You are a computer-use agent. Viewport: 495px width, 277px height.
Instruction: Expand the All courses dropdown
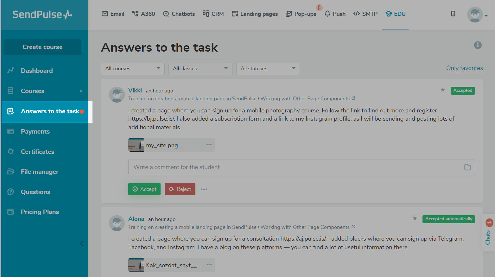(x=133, y=69)
